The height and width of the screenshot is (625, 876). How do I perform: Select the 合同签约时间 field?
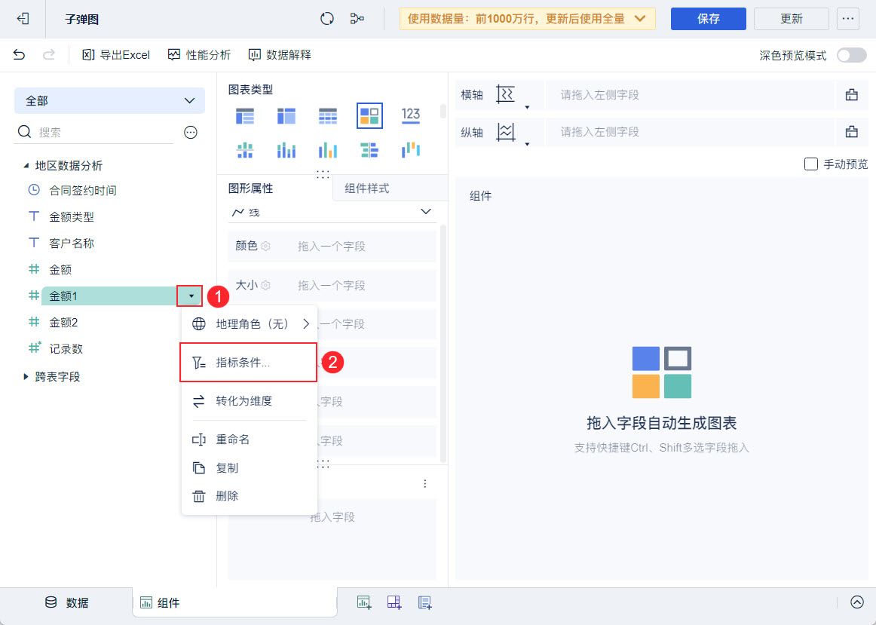(83, 191)
